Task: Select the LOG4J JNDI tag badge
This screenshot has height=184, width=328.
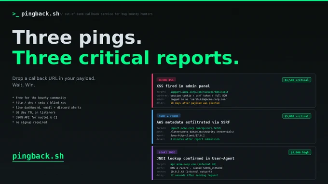Action: [x=167, y=152]
